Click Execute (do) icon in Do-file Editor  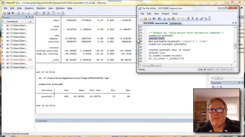point(206,19)
